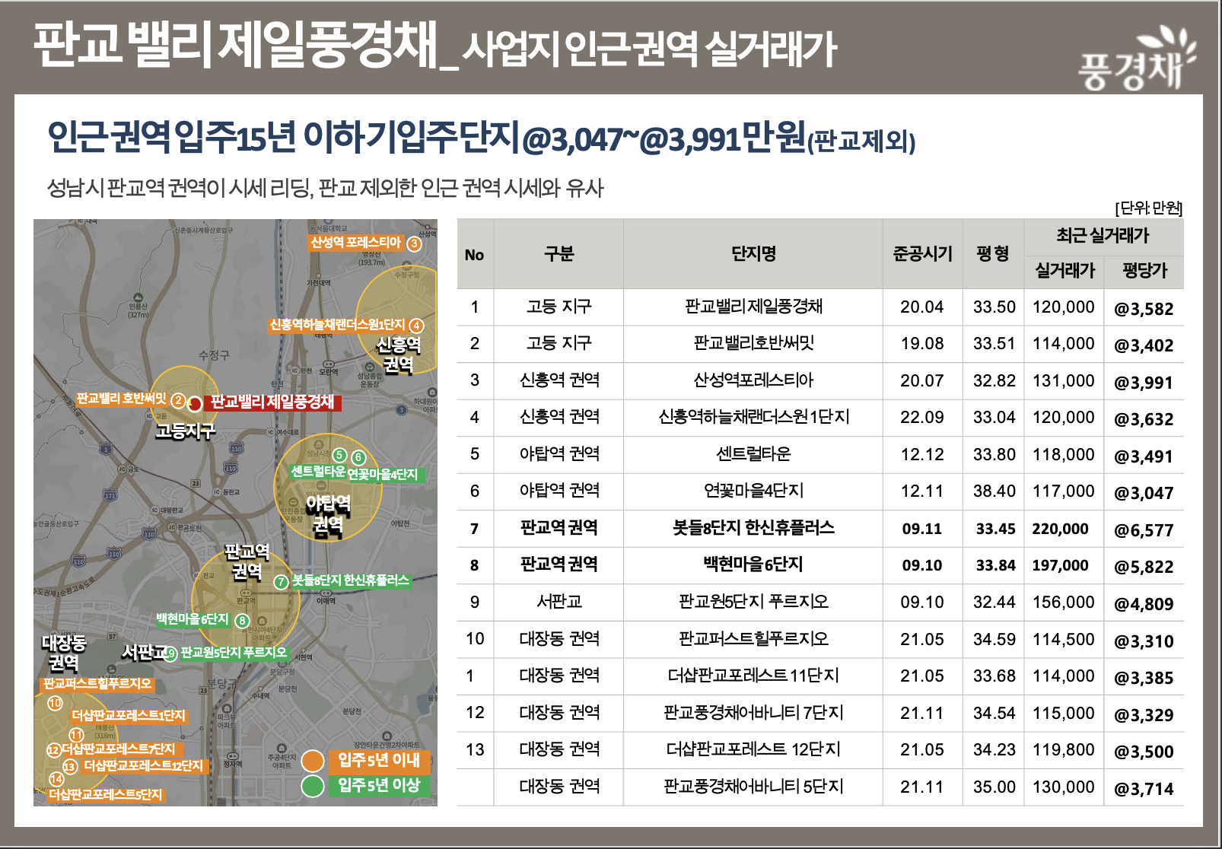Click map marker 4 beside 신흥역하늘채랜더스원1단지

(x=416, y=326)
